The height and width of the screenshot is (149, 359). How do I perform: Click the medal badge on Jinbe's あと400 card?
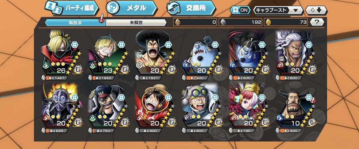point(218,69)
